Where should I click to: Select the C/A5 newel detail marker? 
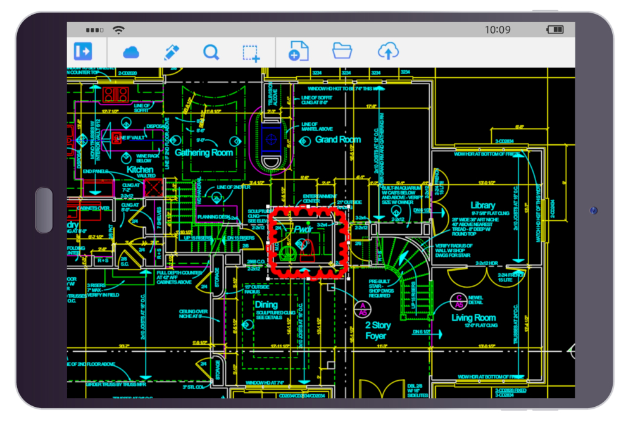[x=458, y=301]
